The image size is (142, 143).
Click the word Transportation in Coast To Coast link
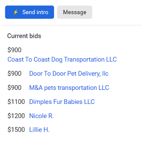[84, 59]
